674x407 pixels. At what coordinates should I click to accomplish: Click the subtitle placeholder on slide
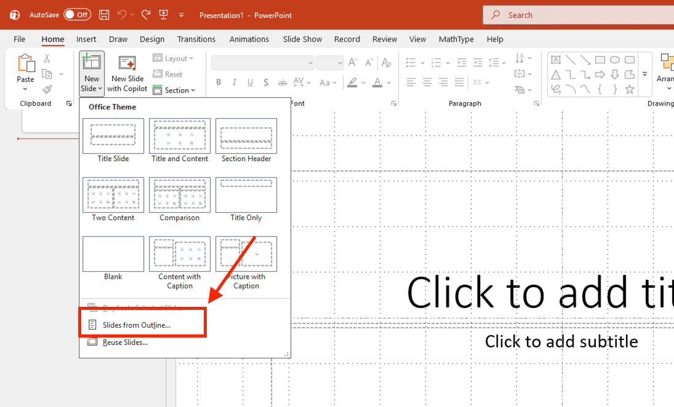561,342
